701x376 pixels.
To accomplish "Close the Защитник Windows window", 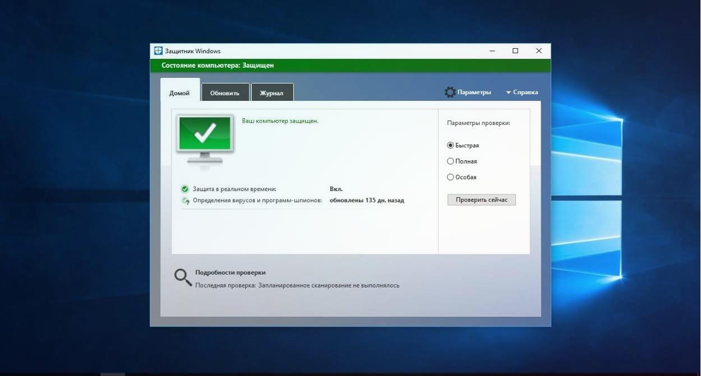I will pos(539,51).
